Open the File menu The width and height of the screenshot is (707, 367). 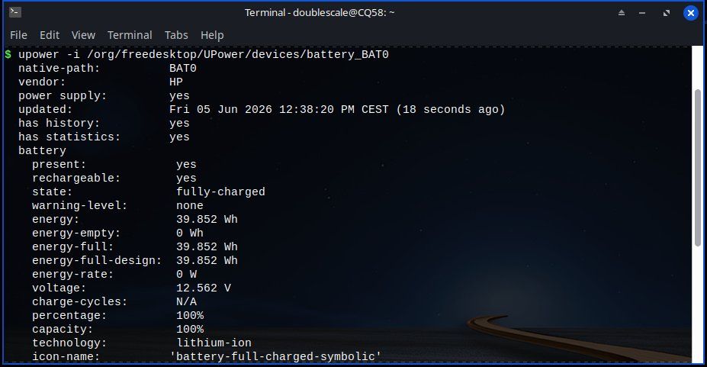[x=18, y=35]
